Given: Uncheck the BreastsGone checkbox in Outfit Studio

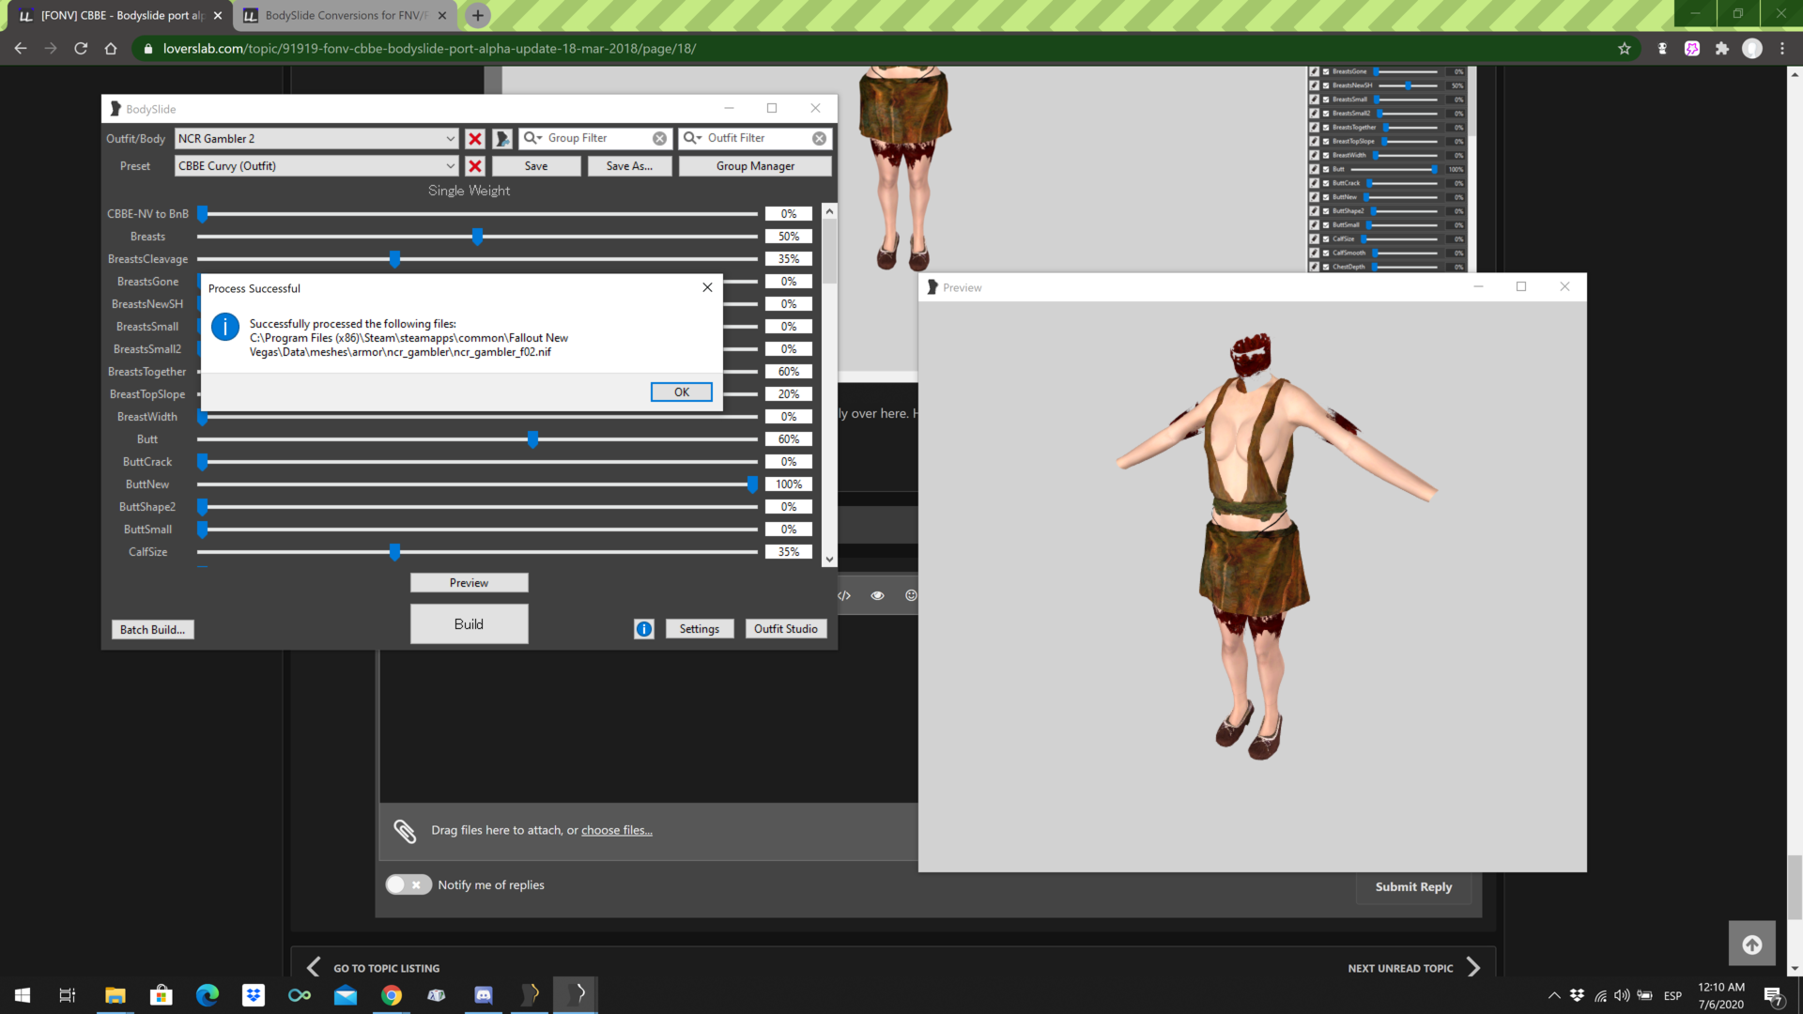Looking at the screenshot, I should [x=1326, y=71].
